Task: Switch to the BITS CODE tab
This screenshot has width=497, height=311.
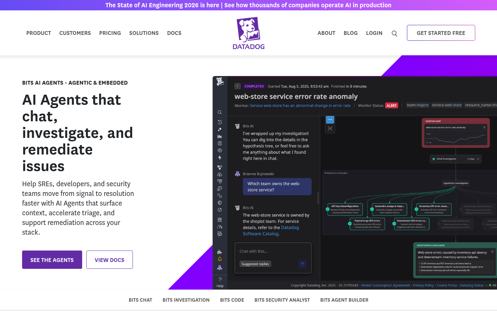Action: click(232, 300)
